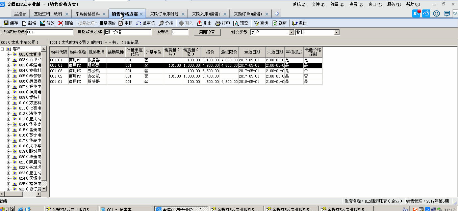Click the Query (查询) filter icon
Screen dimensions: 458x211
(256, 23)
